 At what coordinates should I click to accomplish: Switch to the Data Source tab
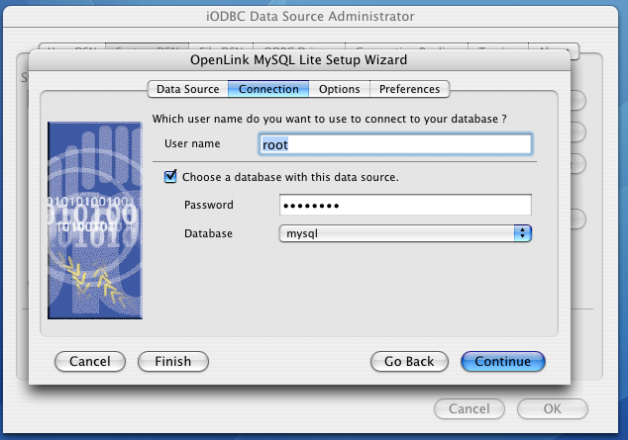(188, 89)
